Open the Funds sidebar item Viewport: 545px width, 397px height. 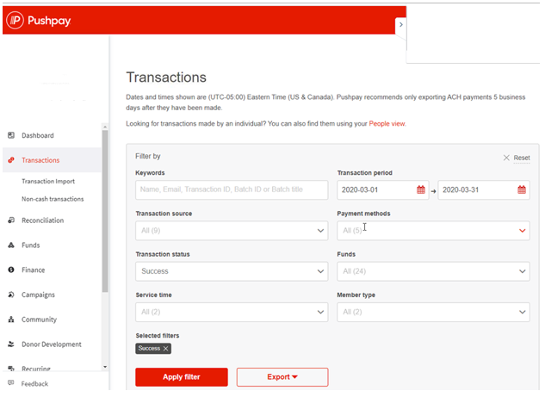tap(31, 245)
